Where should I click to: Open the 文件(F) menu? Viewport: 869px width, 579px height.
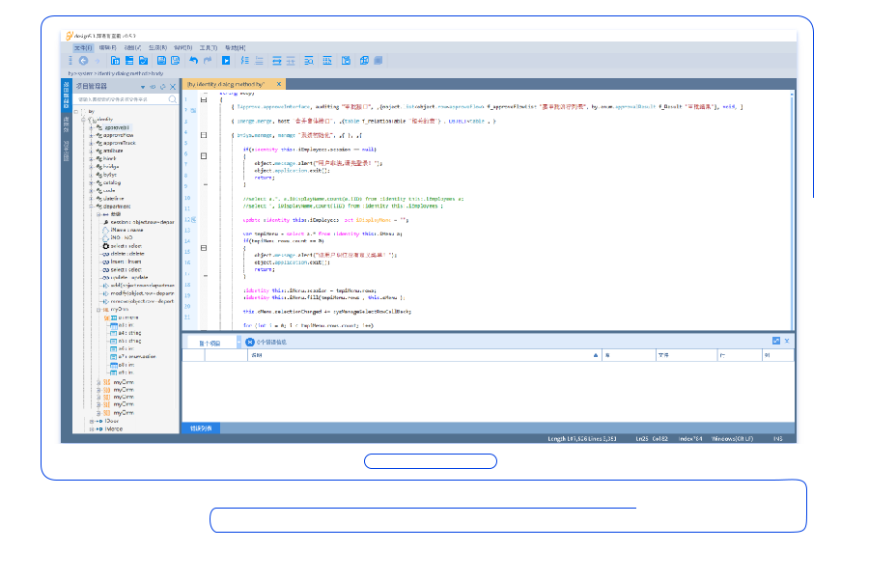[x=83, y=47]
